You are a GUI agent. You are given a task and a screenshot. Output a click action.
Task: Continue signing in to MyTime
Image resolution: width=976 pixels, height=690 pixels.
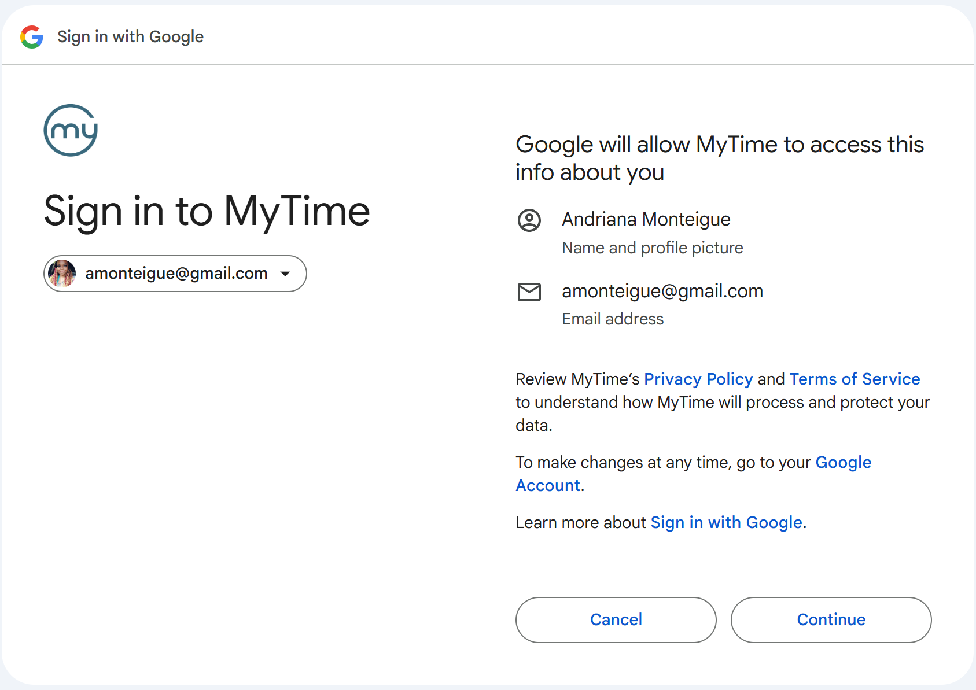(x=831, y=620)
